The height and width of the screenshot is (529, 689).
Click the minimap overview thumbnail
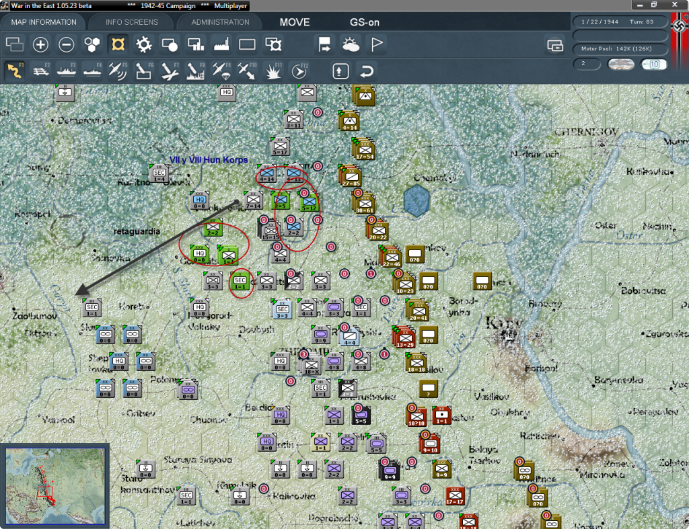[x=55, y=485]
